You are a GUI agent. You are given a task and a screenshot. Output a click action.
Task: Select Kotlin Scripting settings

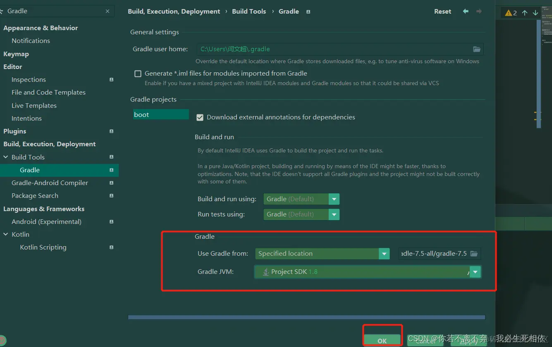(x=43, y=247)
